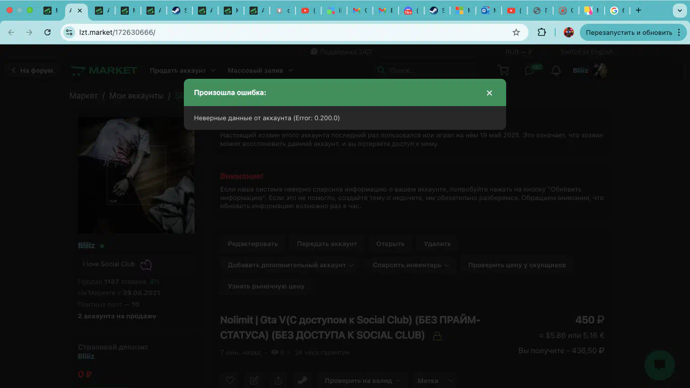690x388 pixels.
Task: Open the green support chat bubble
Action: pyautogui.click(x=660, y=365)
